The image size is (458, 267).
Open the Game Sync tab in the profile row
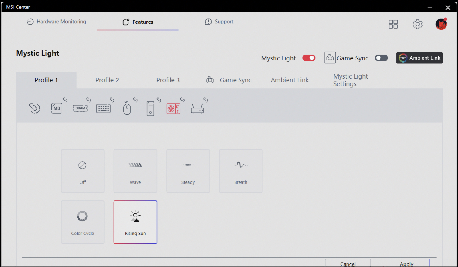click(x=229, y=80)
